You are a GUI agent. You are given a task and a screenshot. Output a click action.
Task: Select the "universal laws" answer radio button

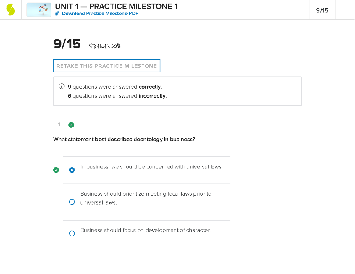click(x=72, y=170)
